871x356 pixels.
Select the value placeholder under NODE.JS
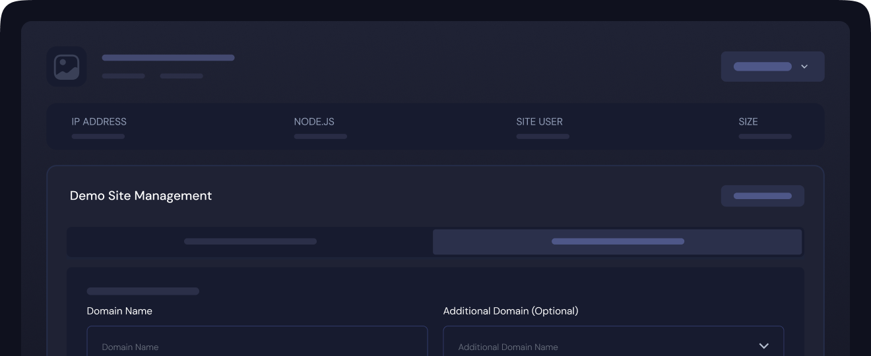[x=321, y=136]
